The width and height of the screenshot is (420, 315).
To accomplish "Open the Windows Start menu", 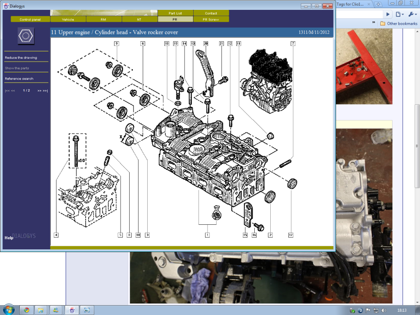I will coord(8,310).
